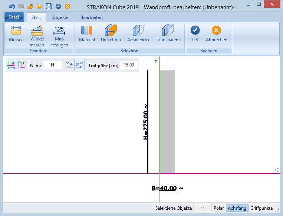283x216 pixels.
Task: Click the plain open folder icon
Action: 40,7
